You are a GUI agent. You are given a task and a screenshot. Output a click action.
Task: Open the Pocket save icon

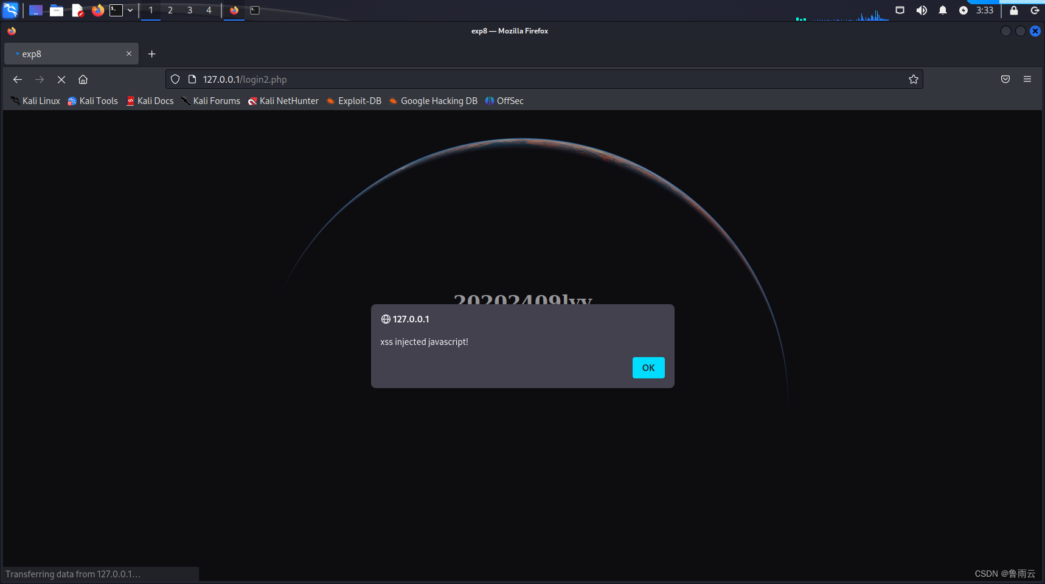1005,79
